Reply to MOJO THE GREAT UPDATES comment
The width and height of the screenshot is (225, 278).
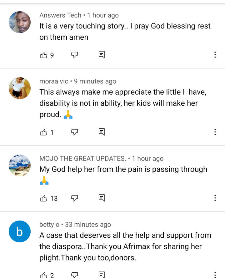[x=102, y=198]
